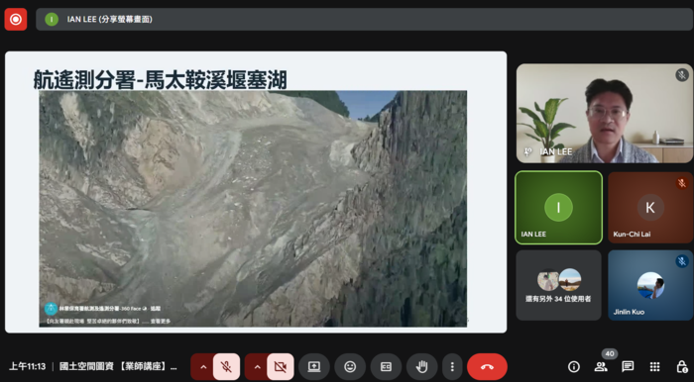This screenshot has width=694, height=382.
Task: Open the activities grid icon
Action: point(654,366)
